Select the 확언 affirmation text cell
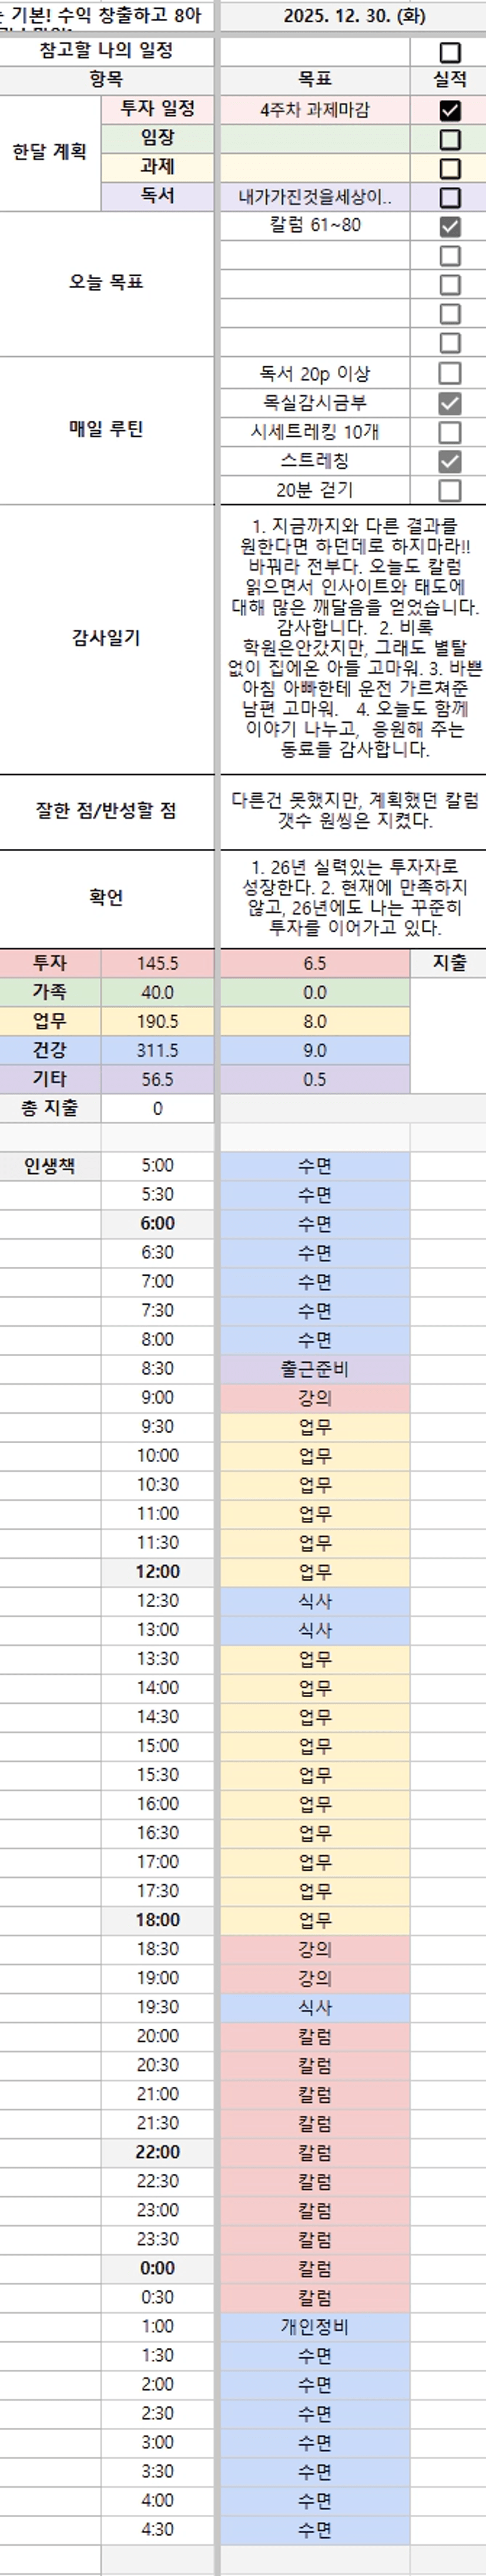 pos(353,897)
